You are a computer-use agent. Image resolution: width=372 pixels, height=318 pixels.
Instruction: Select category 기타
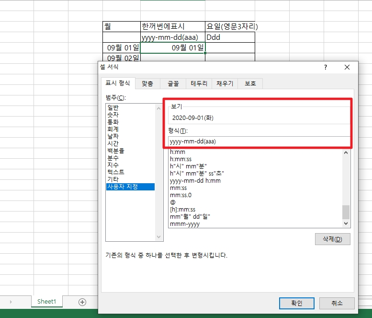[131, 179]
